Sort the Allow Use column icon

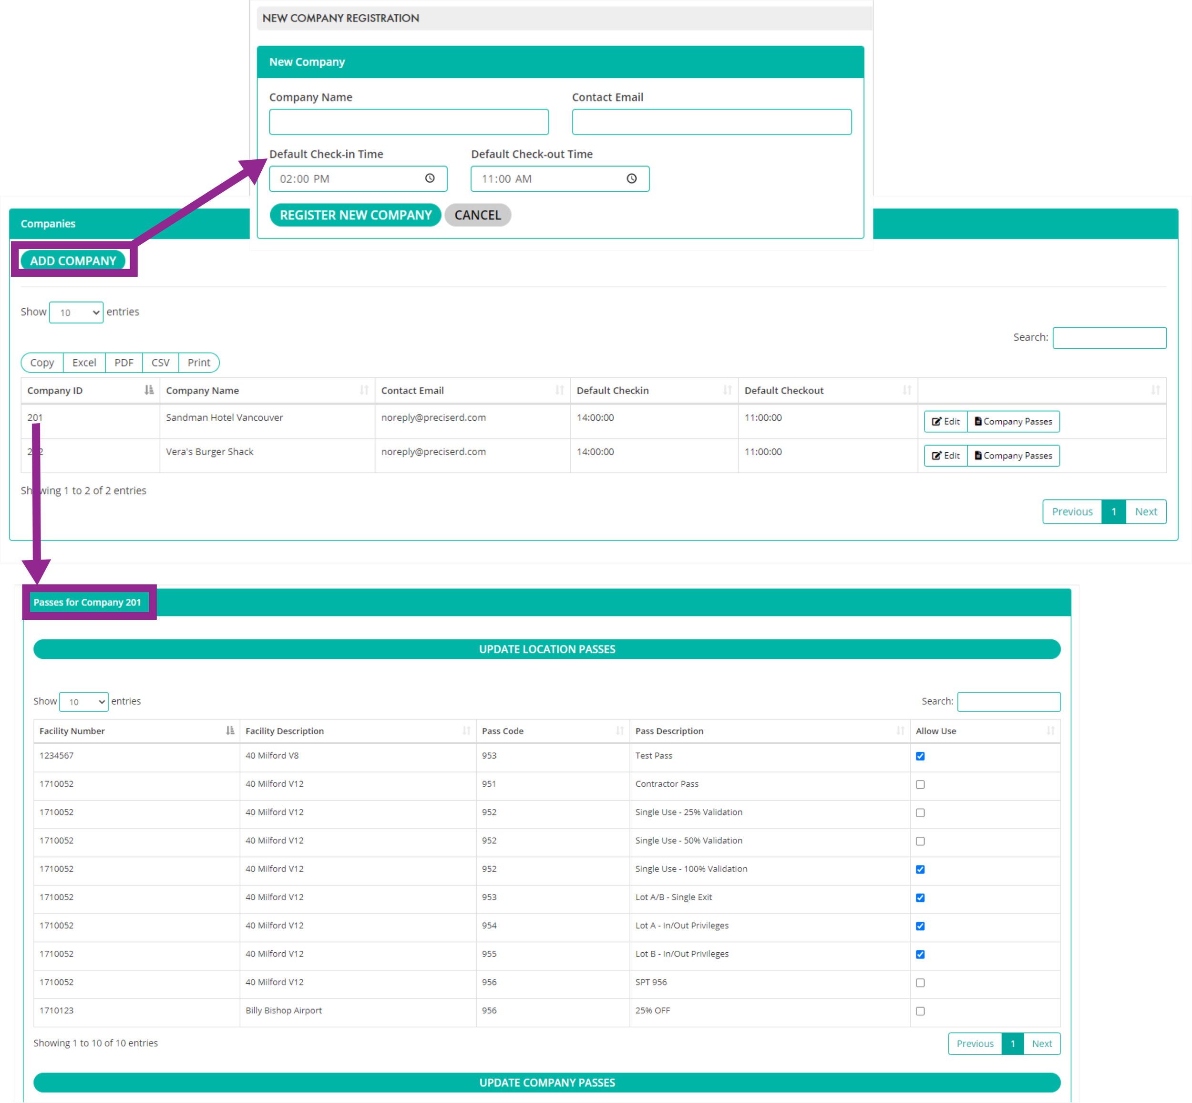pyautogui.click(x=1050, y=730)
